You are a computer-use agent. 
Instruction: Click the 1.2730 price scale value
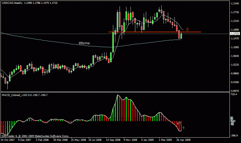235,12
